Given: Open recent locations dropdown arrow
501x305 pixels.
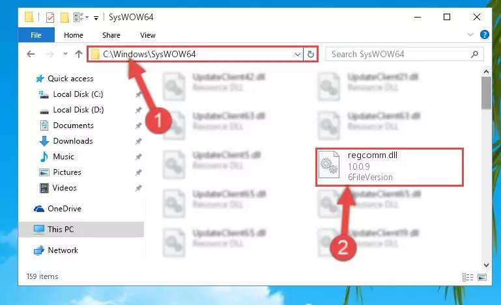Looking at the screenshot, I should [x=66, y=53].
